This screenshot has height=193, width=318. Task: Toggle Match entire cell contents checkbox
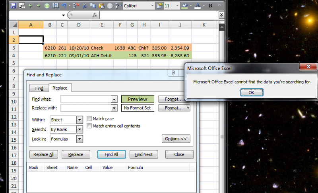89,126
